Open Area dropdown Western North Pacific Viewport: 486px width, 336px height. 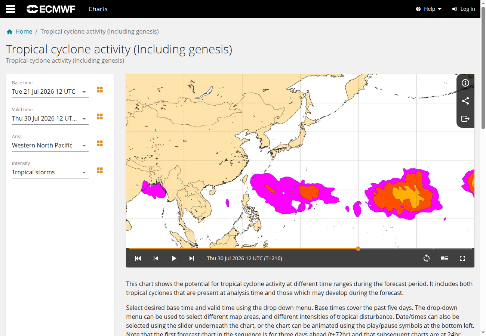(50, 145)
